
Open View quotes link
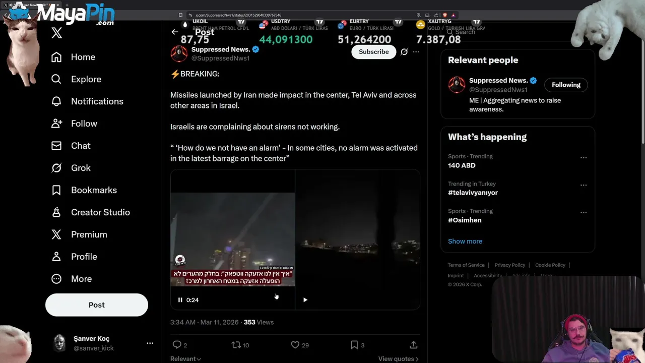[398, 359]
